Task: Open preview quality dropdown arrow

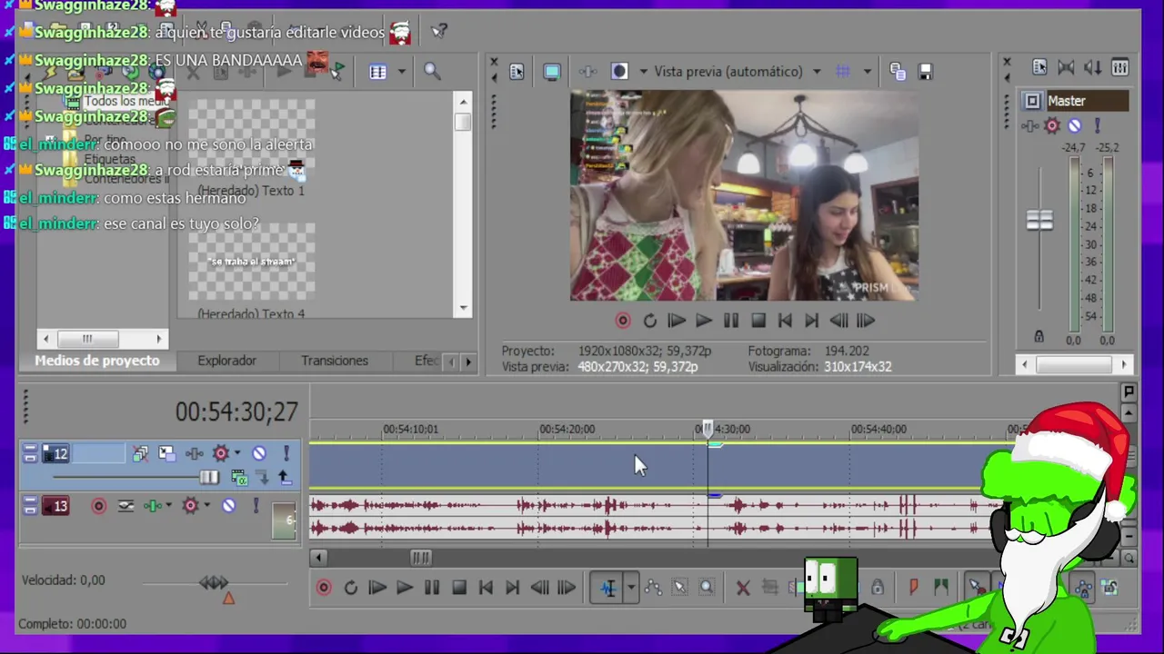Action: tap(817, 72)
